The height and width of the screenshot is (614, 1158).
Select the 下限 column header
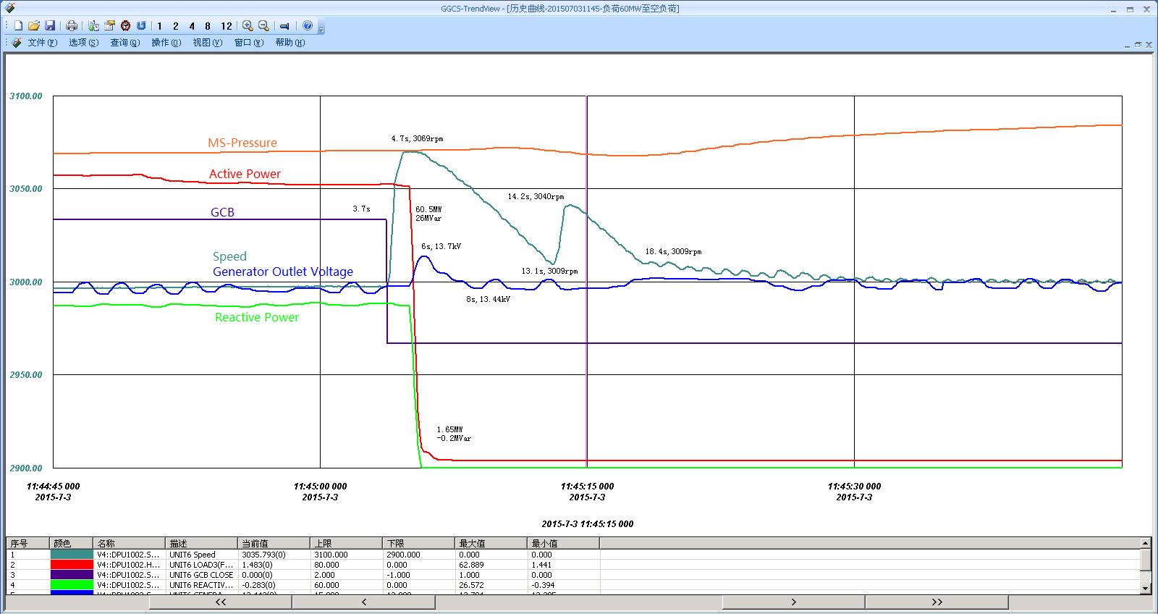pyautogui.click(x=419, y=543)
